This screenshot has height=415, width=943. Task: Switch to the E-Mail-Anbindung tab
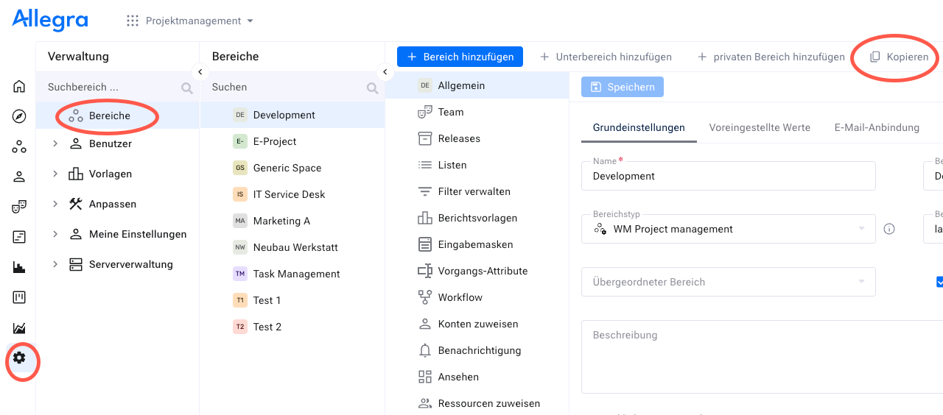877,127
